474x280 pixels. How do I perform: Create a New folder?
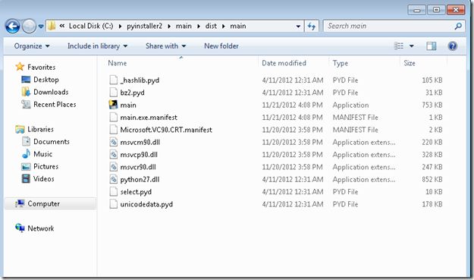click(x=221, y=46)
